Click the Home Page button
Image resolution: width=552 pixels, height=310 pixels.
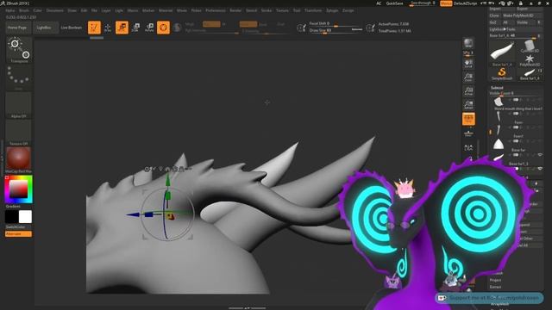pyautogui.click(x=17, y=28)
